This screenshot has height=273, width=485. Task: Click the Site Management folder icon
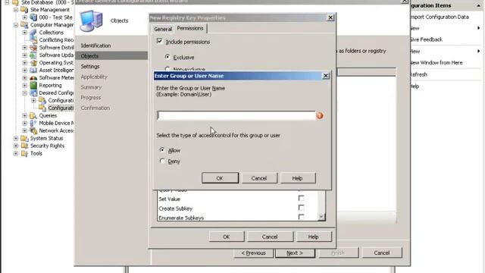coord(24,10)
